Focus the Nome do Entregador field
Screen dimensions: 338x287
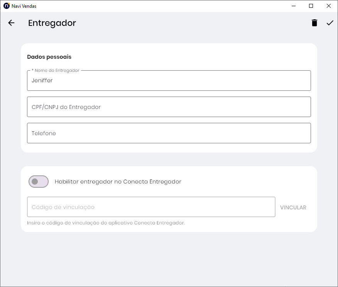[169, 81]
